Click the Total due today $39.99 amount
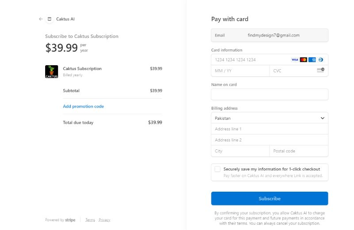Screen dimensions: 354x230 pyautogui.click(x=155, y=122)
